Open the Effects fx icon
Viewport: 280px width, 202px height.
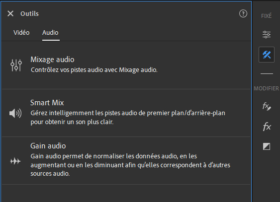(267, 127)
